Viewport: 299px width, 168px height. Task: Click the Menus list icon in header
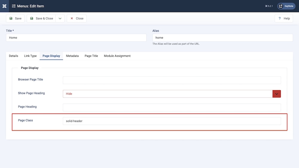coord(14,6)
